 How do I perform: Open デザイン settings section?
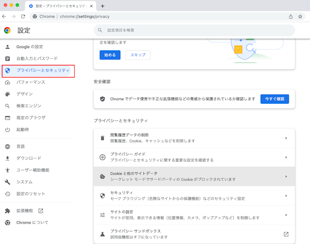[x=25, y=94]
